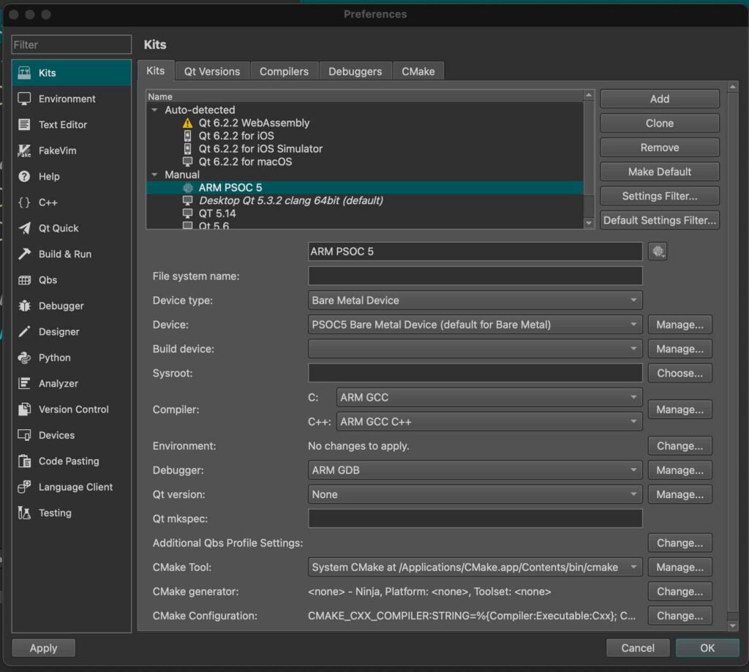Click the Add kit button
Image resolution: width=749 pixels, height=672 pixels.
(x=659, y=99)
